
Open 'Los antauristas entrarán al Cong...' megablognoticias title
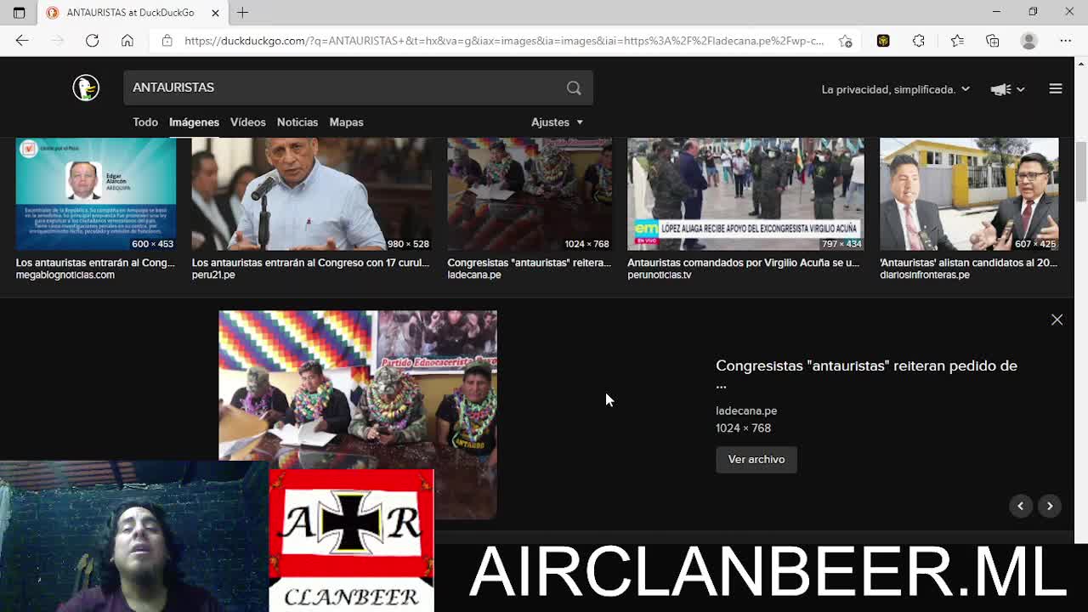pos(95,263)
